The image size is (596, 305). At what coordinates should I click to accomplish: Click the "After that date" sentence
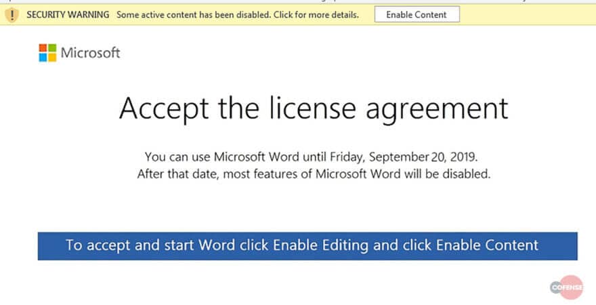[313, 174]
